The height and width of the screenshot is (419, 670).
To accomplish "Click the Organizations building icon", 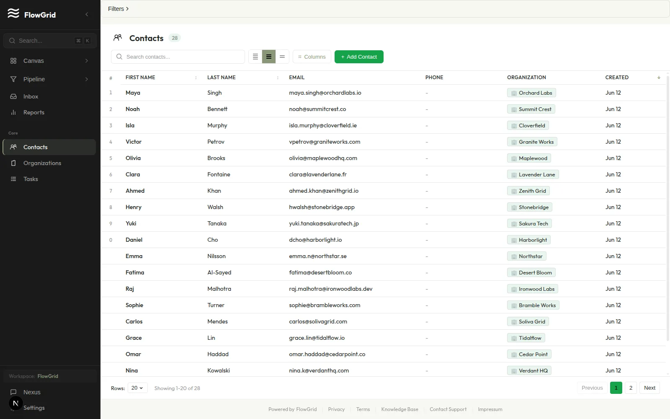I will pyautogui.click(x=13, y=163).
